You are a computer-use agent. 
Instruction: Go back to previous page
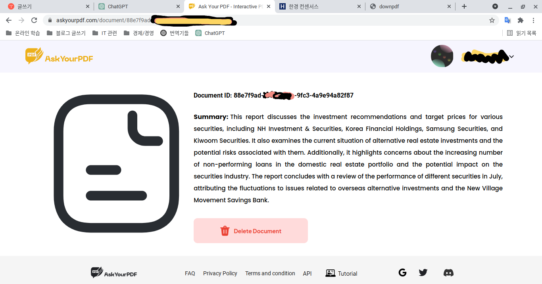[9, 20]
